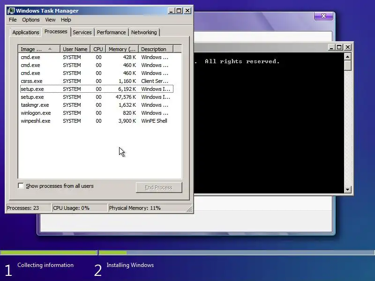
Task: Click the Task Manager resize grip
Action: (189, 209)
